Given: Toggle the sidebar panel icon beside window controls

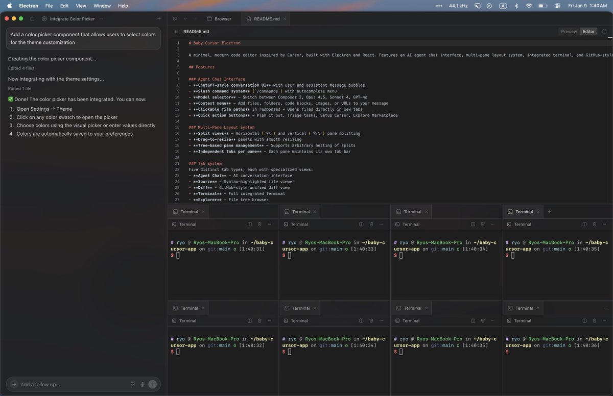Looking at the screenshot, I should pyautogui.click(x=32, y=19).
